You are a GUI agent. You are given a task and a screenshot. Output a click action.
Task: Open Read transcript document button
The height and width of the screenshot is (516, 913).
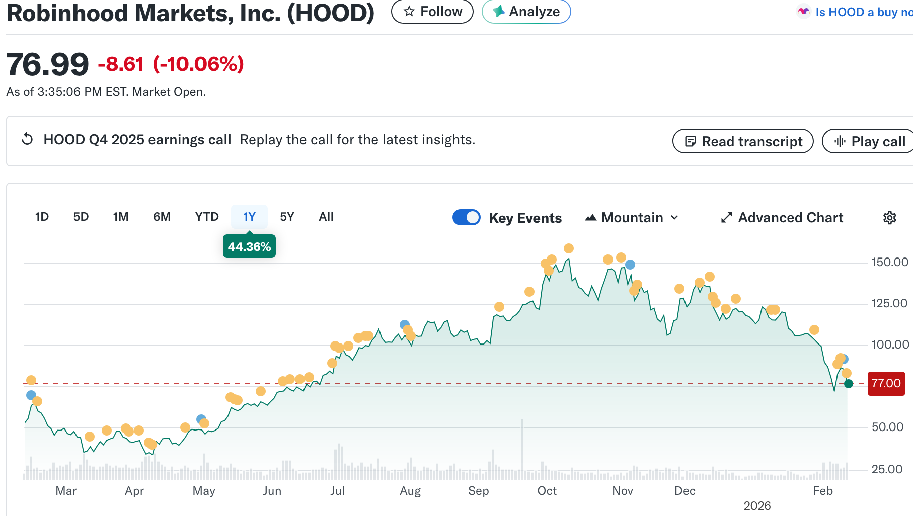click(743, 141)
